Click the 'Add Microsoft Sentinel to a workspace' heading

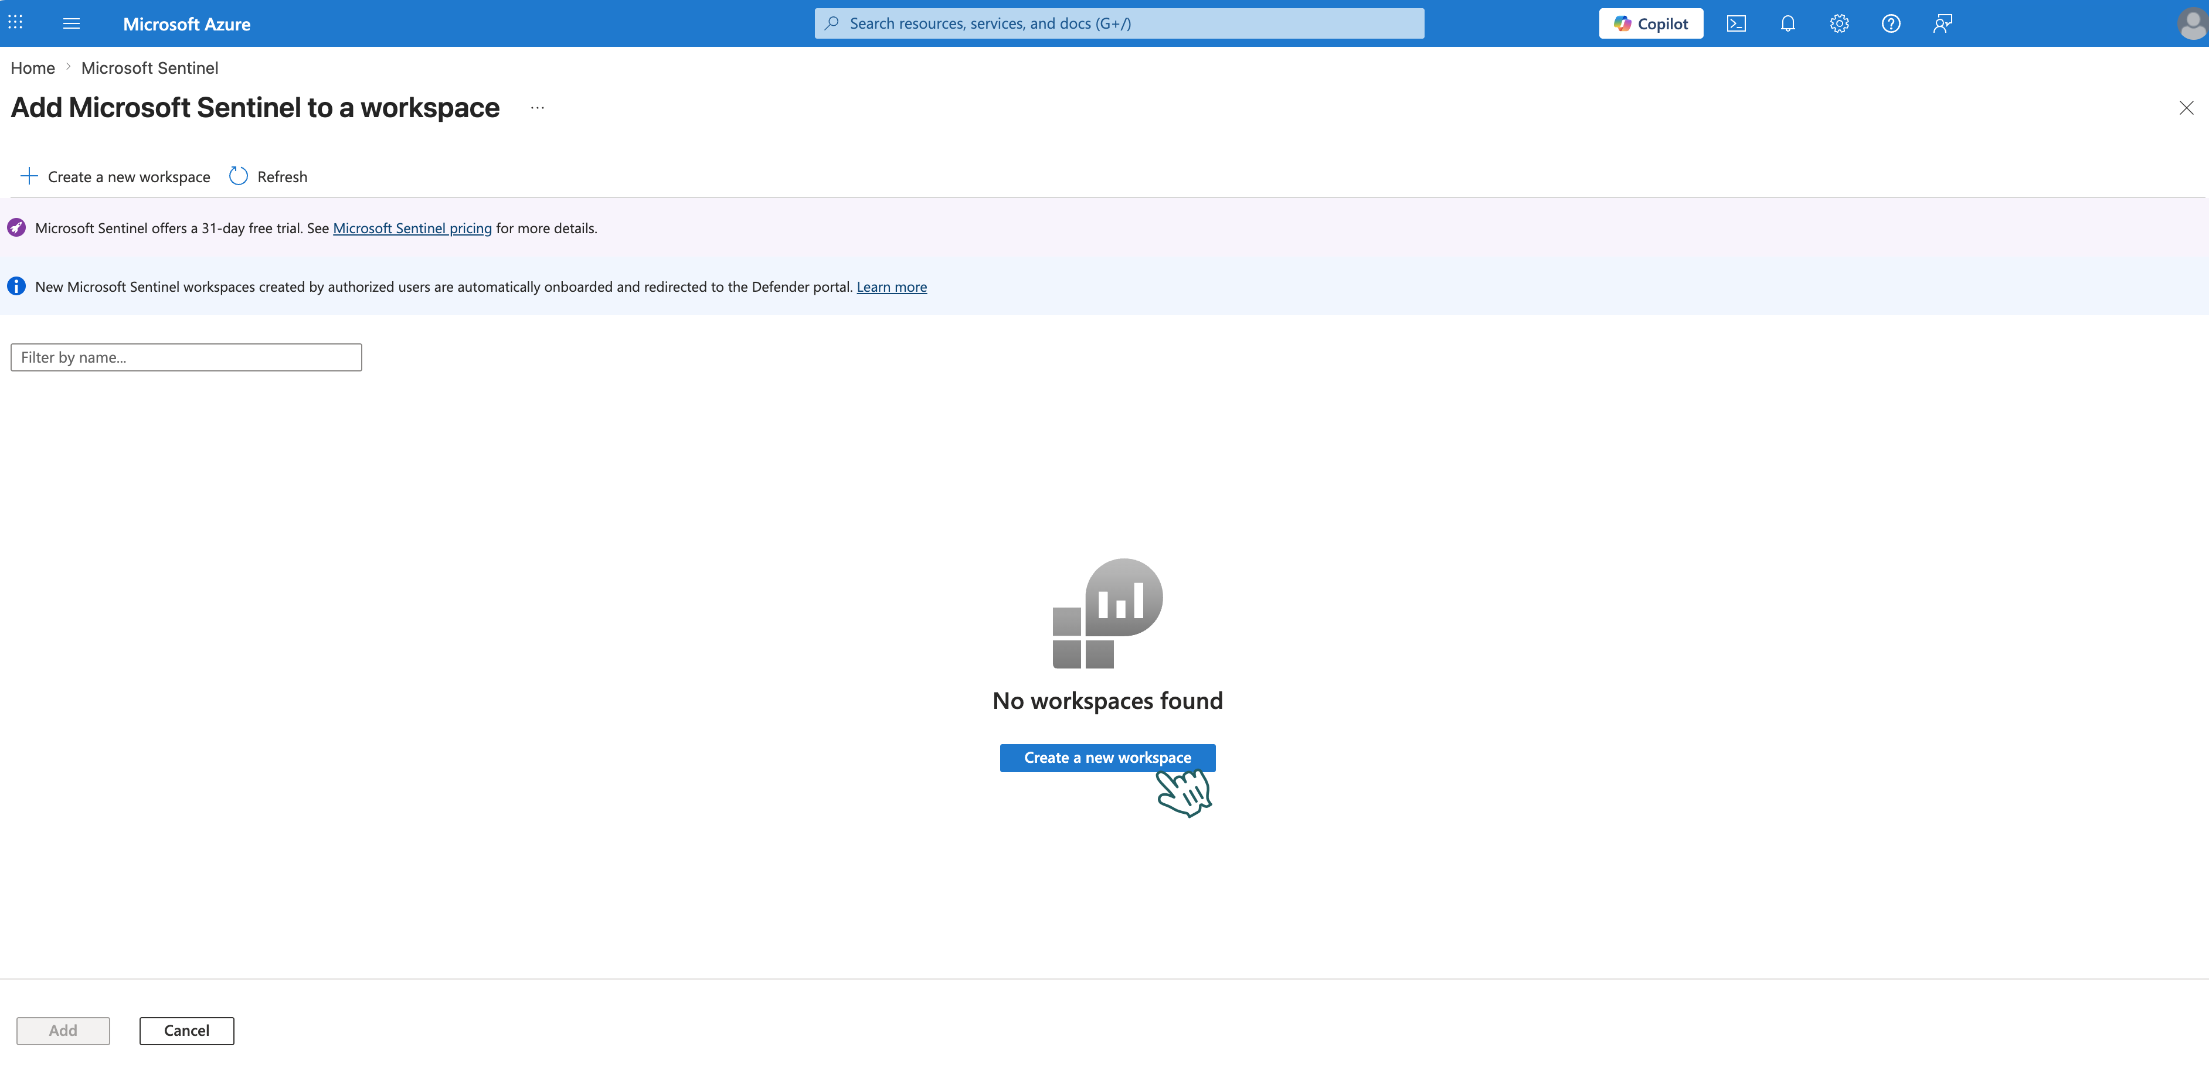tap(254, 108)
